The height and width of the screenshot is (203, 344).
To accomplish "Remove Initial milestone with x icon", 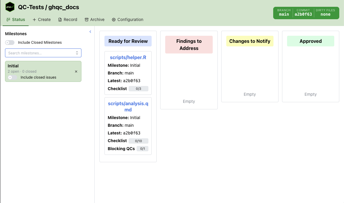I will click(76, 72).
